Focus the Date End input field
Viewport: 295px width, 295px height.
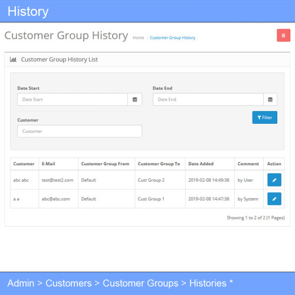208,100
